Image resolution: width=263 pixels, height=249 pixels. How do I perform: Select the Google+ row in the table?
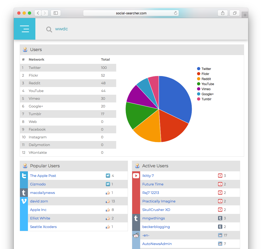pyautogui.click(x=68, y=106)
